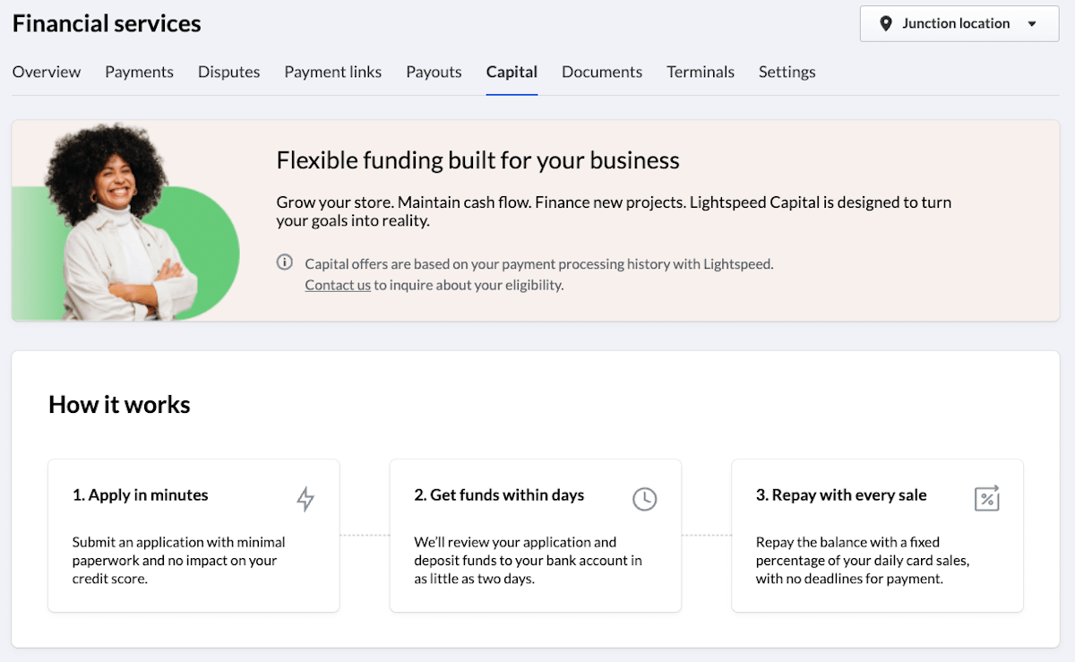Click the percentage icon in Repay card
The height and width of the screenshot is (662, 1075).
pyautogui.click(x=986, y=499)
